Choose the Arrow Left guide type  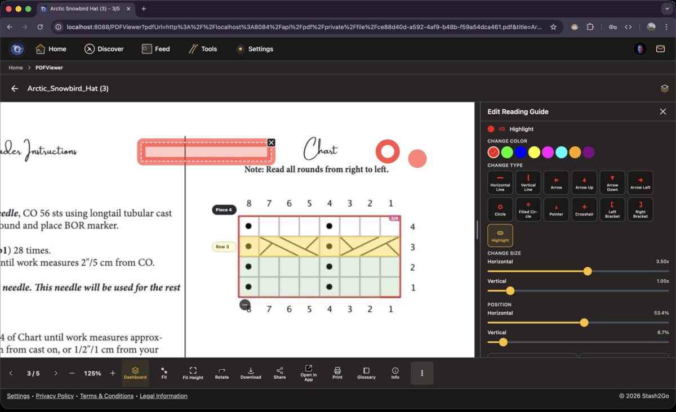pyautogui.click(x=641, y=182)
